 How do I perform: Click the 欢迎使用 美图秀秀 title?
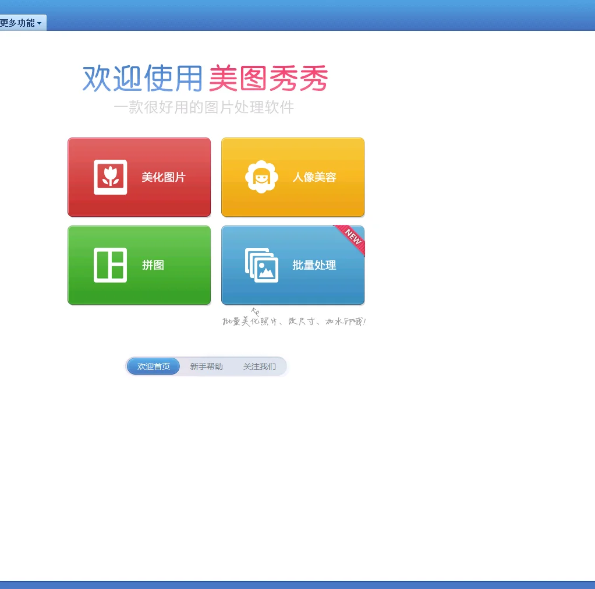click(x=206, y=78)
